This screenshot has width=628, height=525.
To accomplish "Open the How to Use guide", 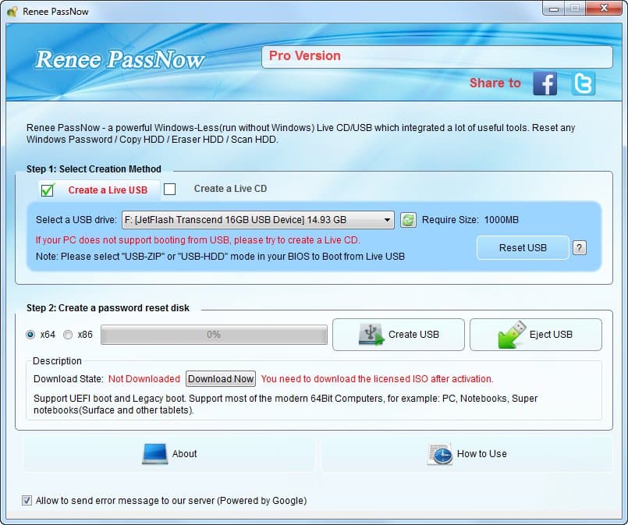I will [x=467, y=454].
